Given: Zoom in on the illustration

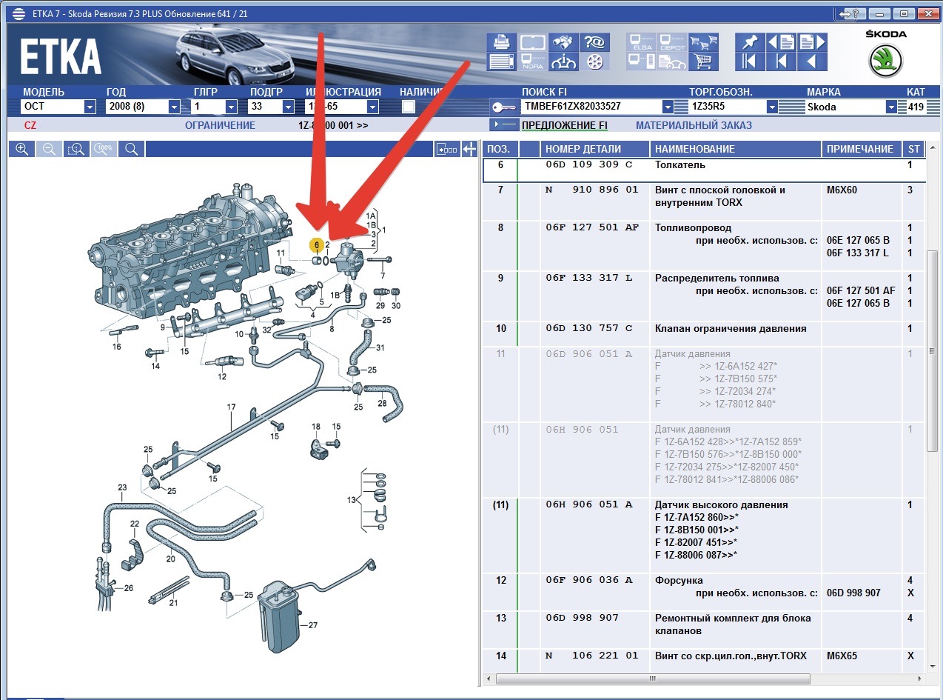Looking at the screenshot, I should point(22,149).
